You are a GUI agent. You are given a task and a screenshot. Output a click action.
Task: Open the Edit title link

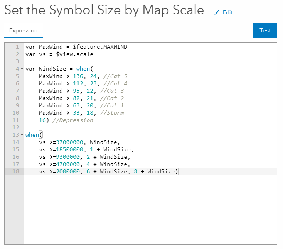(x=227, y=12)
